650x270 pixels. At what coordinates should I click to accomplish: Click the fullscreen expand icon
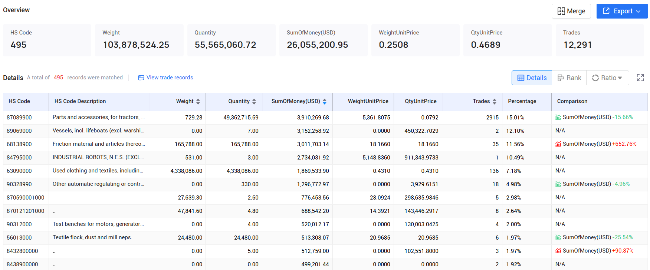coord(640,78)
